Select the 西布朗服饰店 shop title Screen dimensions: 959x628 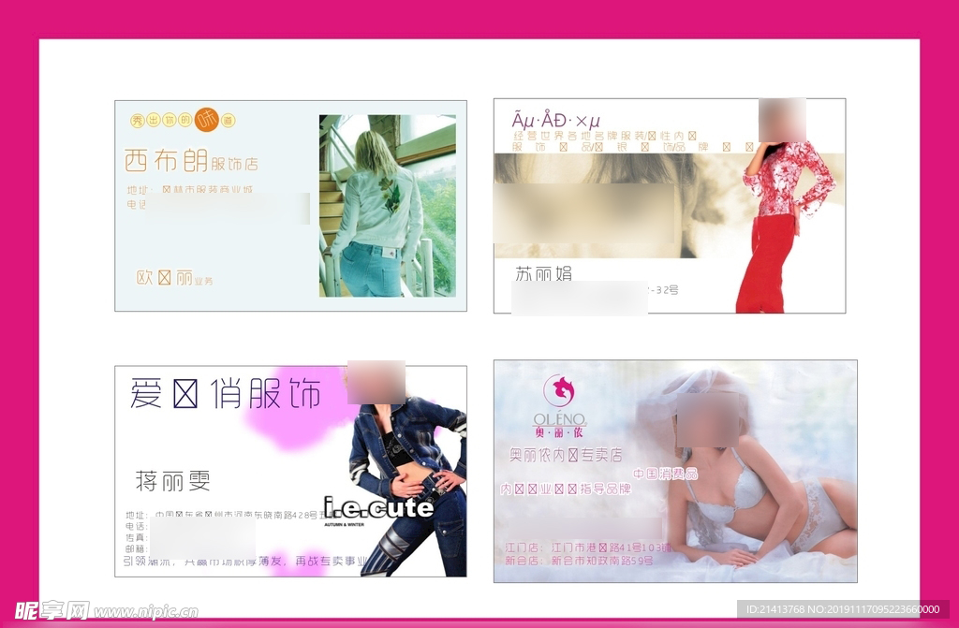(x=191, y=161)
